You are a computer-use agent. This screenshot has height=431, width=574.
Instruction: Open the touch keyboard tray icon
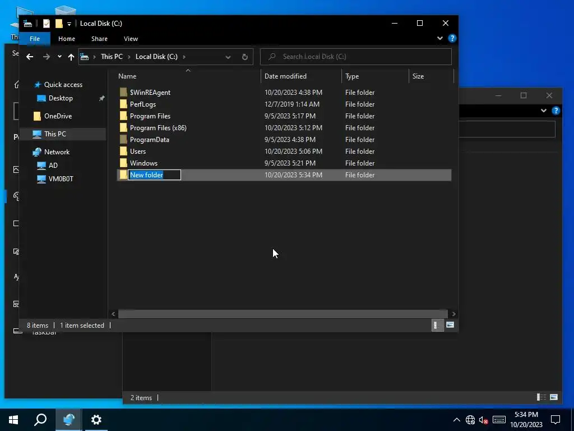pyautogui.click(x=499, y=420)
